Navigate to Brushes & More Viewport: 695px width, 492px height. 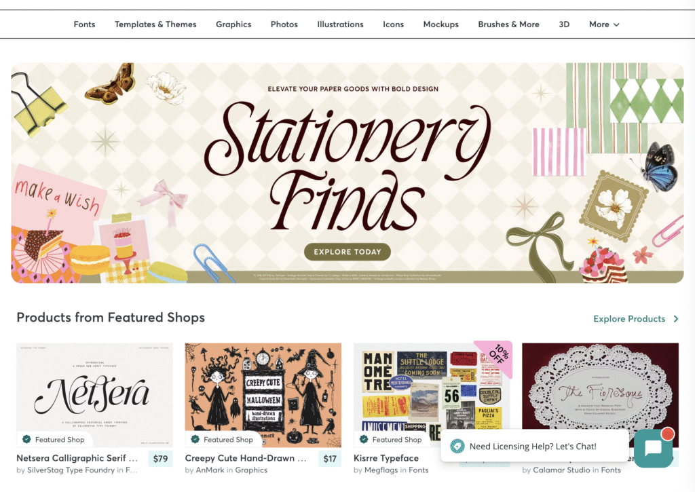coord(508,24)
